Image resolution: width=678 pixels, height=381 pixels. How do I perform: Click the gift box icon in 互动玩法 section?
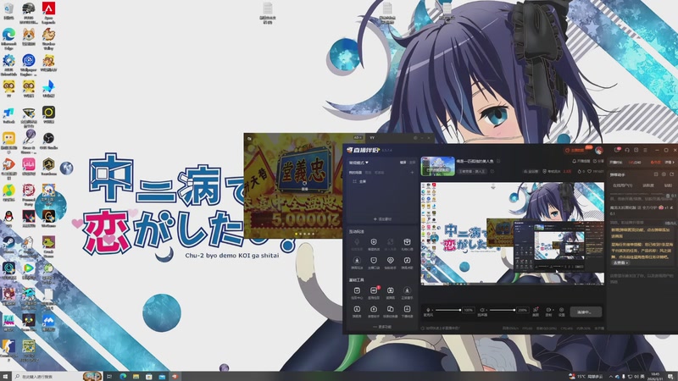[407, 242]
